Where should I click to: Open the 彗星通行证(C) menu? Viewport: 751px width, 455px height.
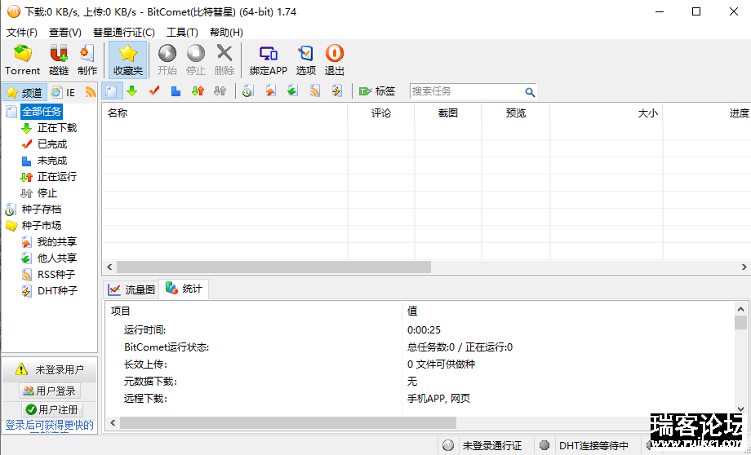(x=124, y=33)
